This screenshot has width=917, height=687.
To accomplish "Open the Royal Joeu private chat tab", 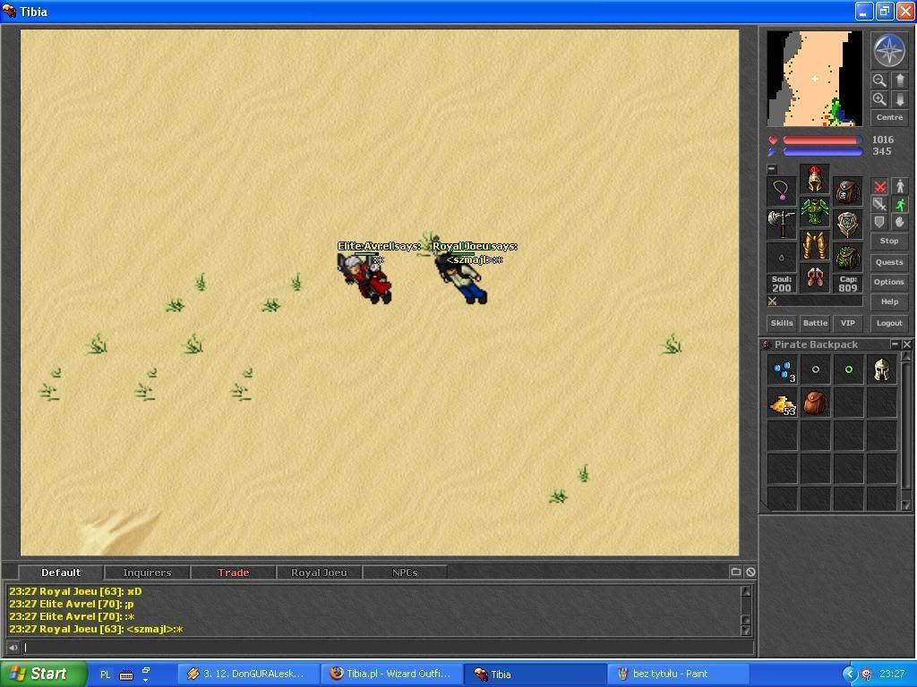I will (320, 572).
